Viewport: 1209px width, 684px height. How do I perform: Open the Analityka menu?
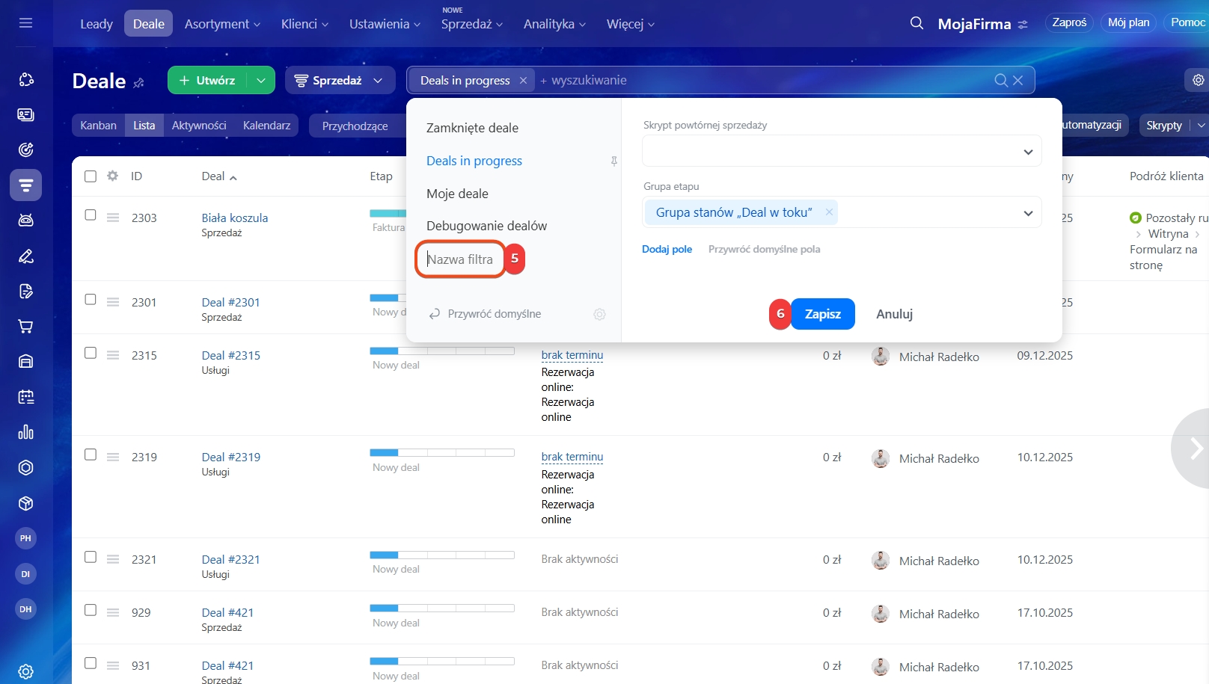pos(554,24)
